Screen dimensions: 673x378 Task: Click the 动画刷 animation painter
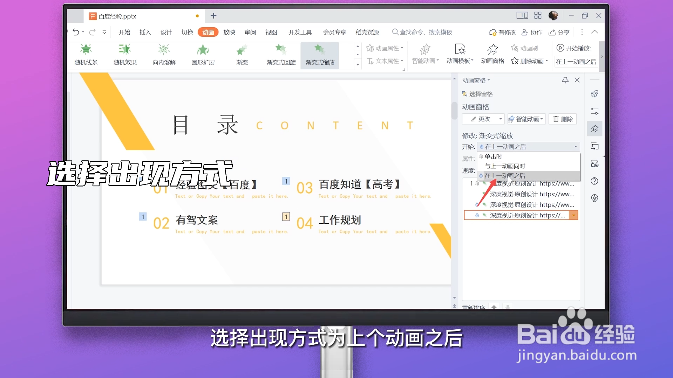524,48
